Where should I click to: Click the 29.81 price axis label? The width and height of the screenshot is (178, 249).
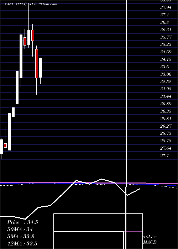click(166, 118)
